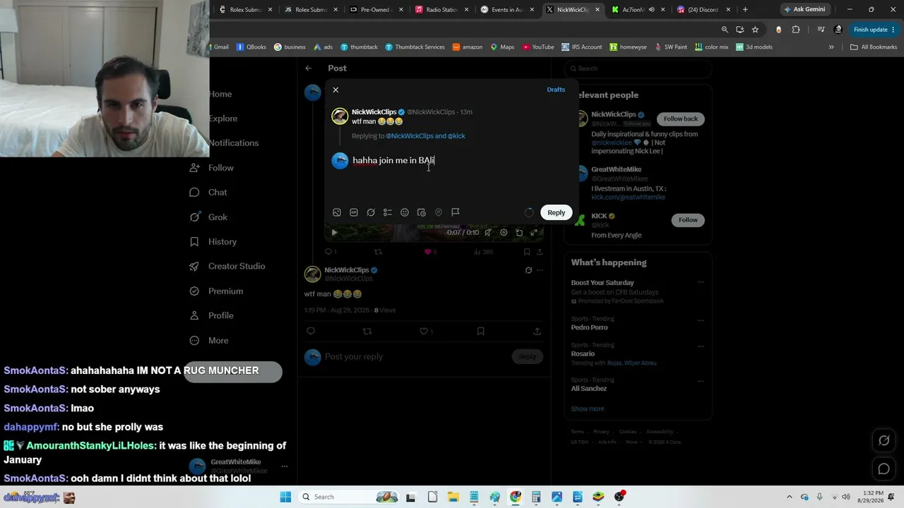Open Chat in X sidebar
The height and width of the screenshot is (508, 904).
pos(209,193)
